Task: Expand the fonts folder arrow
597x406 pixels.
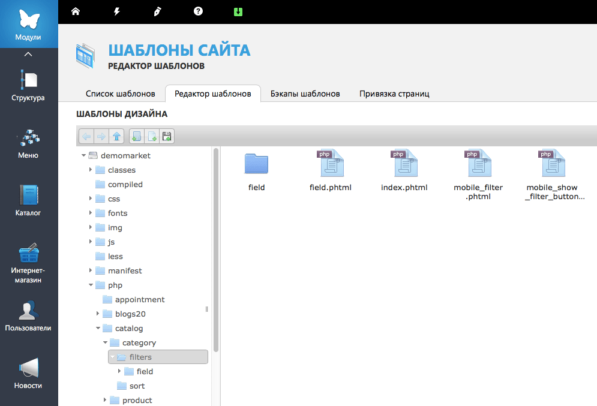Action: [x=91, y=213]
